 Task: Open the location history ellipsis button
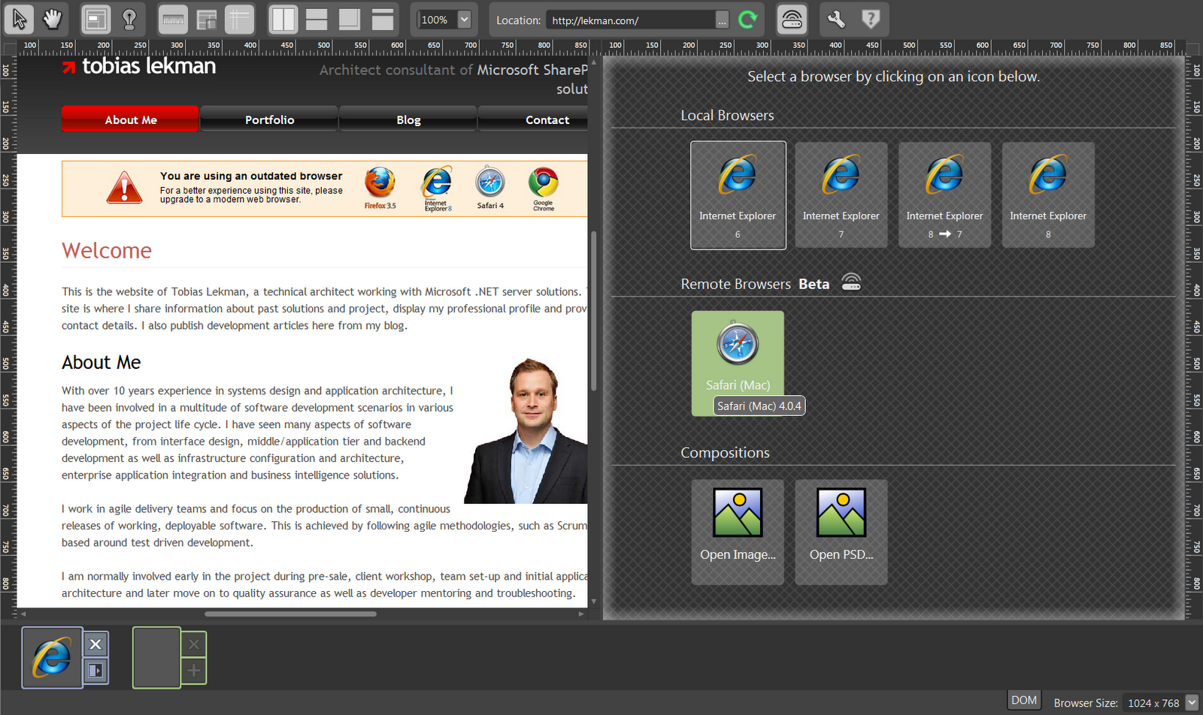pos(722,20)
